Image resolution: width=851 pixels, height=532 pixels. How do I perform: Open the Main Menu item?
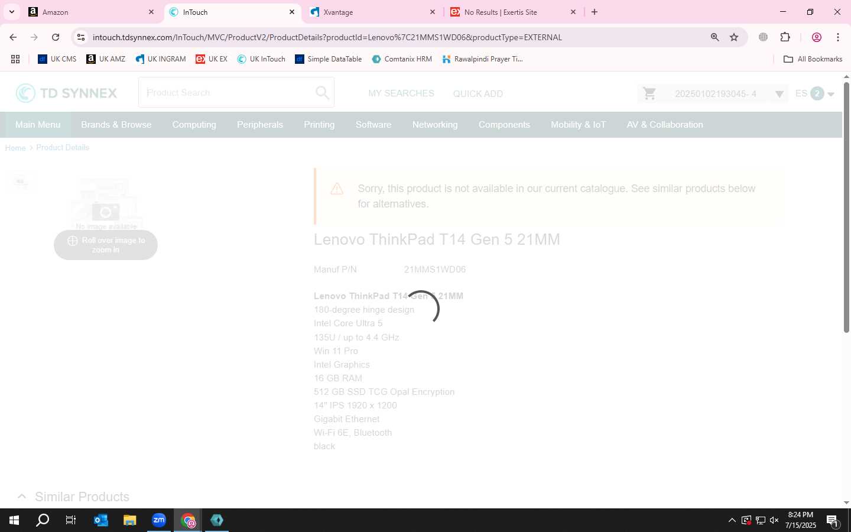38,125
